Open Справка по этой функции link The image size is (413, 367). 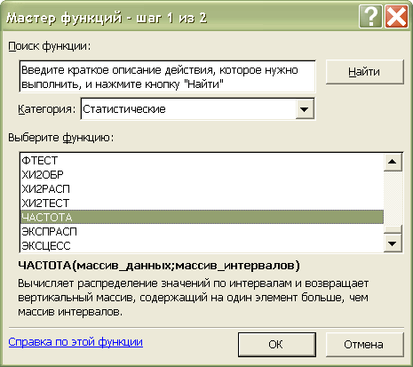(75, 342)
